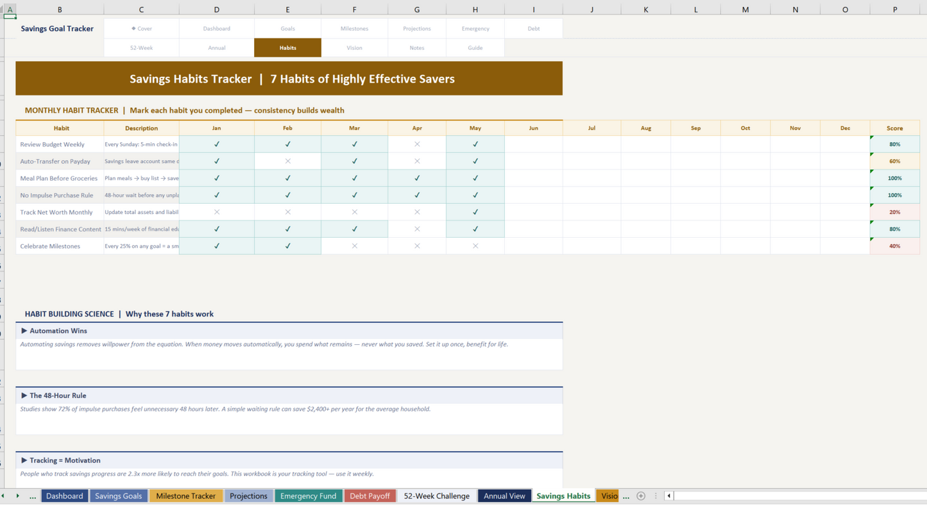Screen dimensions: 927x505
Task: Open the Emergency Fund sheet tab
Action: [x=308, y=496]
